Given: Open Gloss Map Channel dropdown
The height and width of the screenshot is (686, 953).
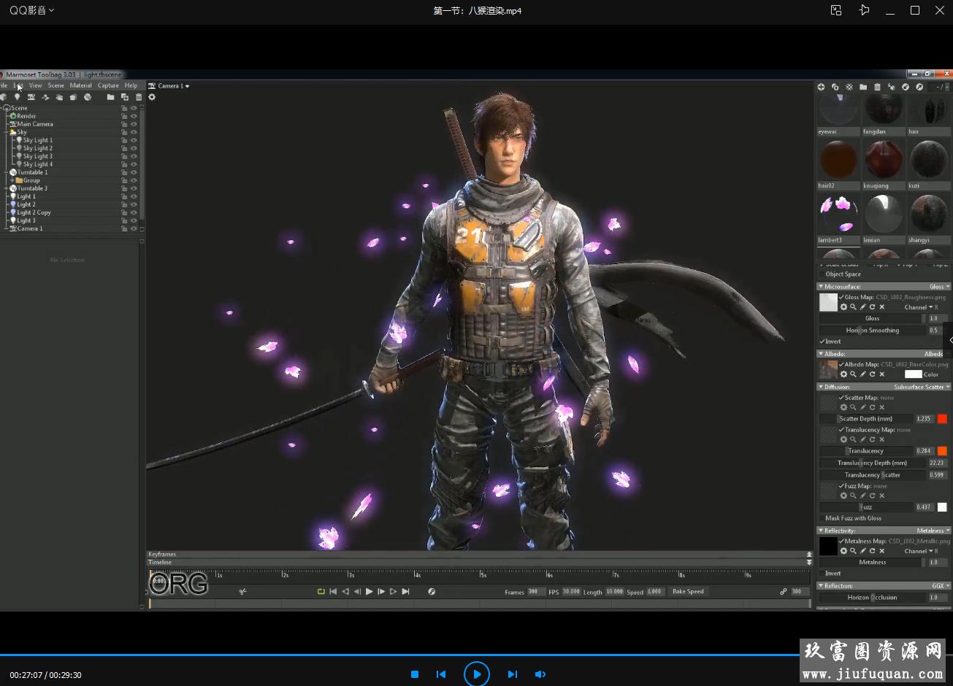Looking at the screenshot, I should point(919,307).
